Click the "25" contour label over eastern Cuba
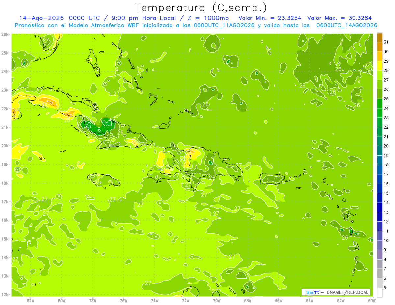This screenshot has height=305, width=395. (110, 134)
